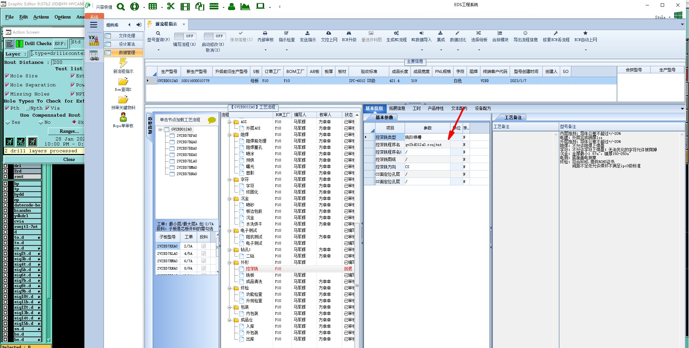Click the green film strip icon in the quick toolbar
689x348 pixels.
click(185, 7)
